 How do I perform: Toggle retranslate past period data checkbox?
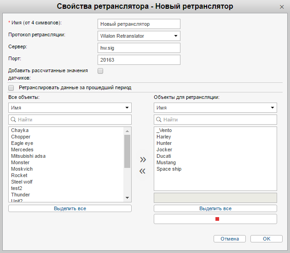(11, 87)
